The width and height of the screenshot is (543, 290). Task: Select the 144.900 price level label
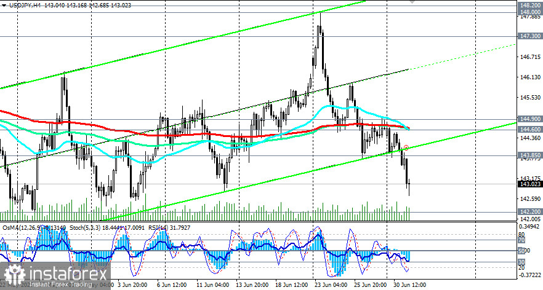(530, 119)
